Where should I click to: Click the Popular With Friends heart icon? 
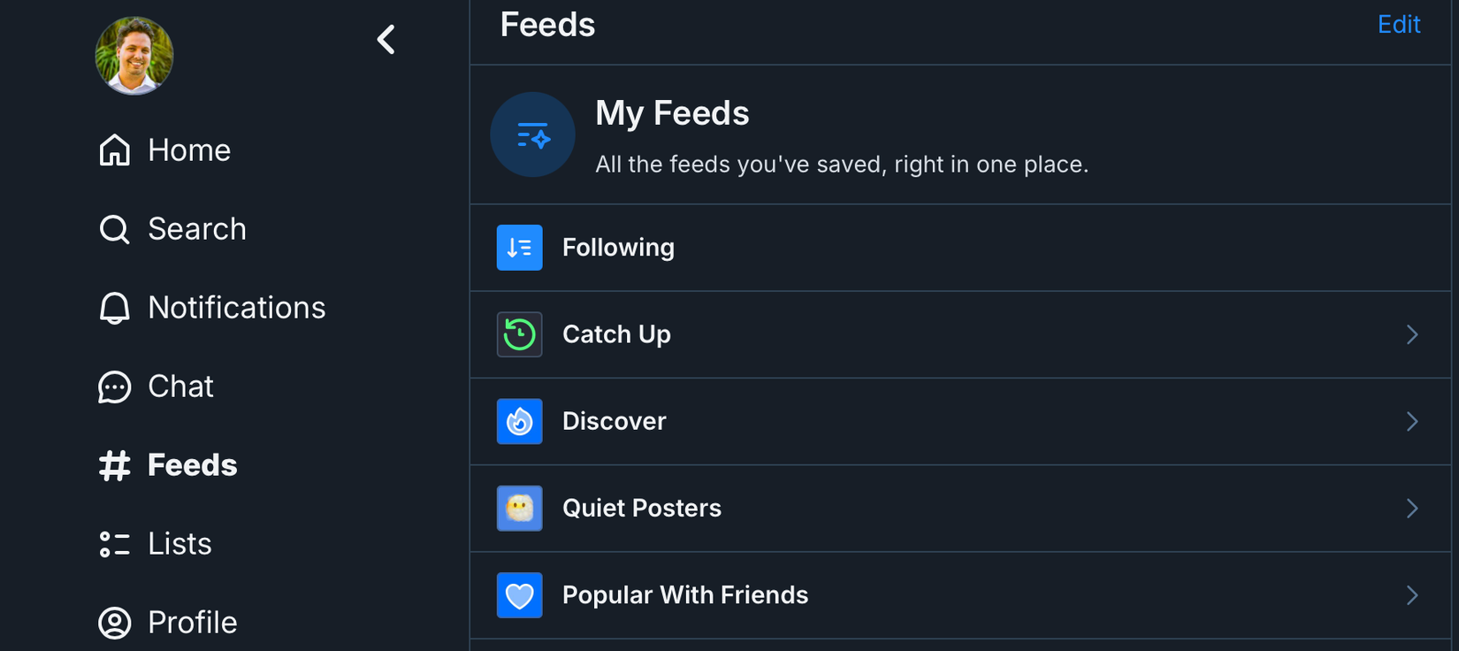click(x=519, y=595)
